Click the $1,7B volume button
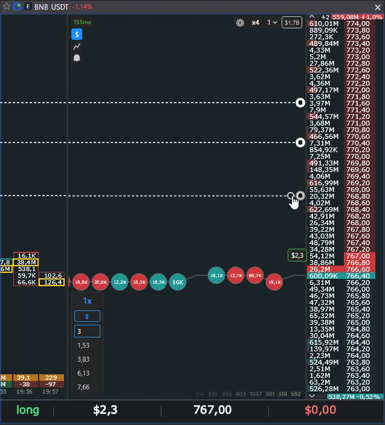The width and height of the screenshot is (385, 425). (292, 22)
